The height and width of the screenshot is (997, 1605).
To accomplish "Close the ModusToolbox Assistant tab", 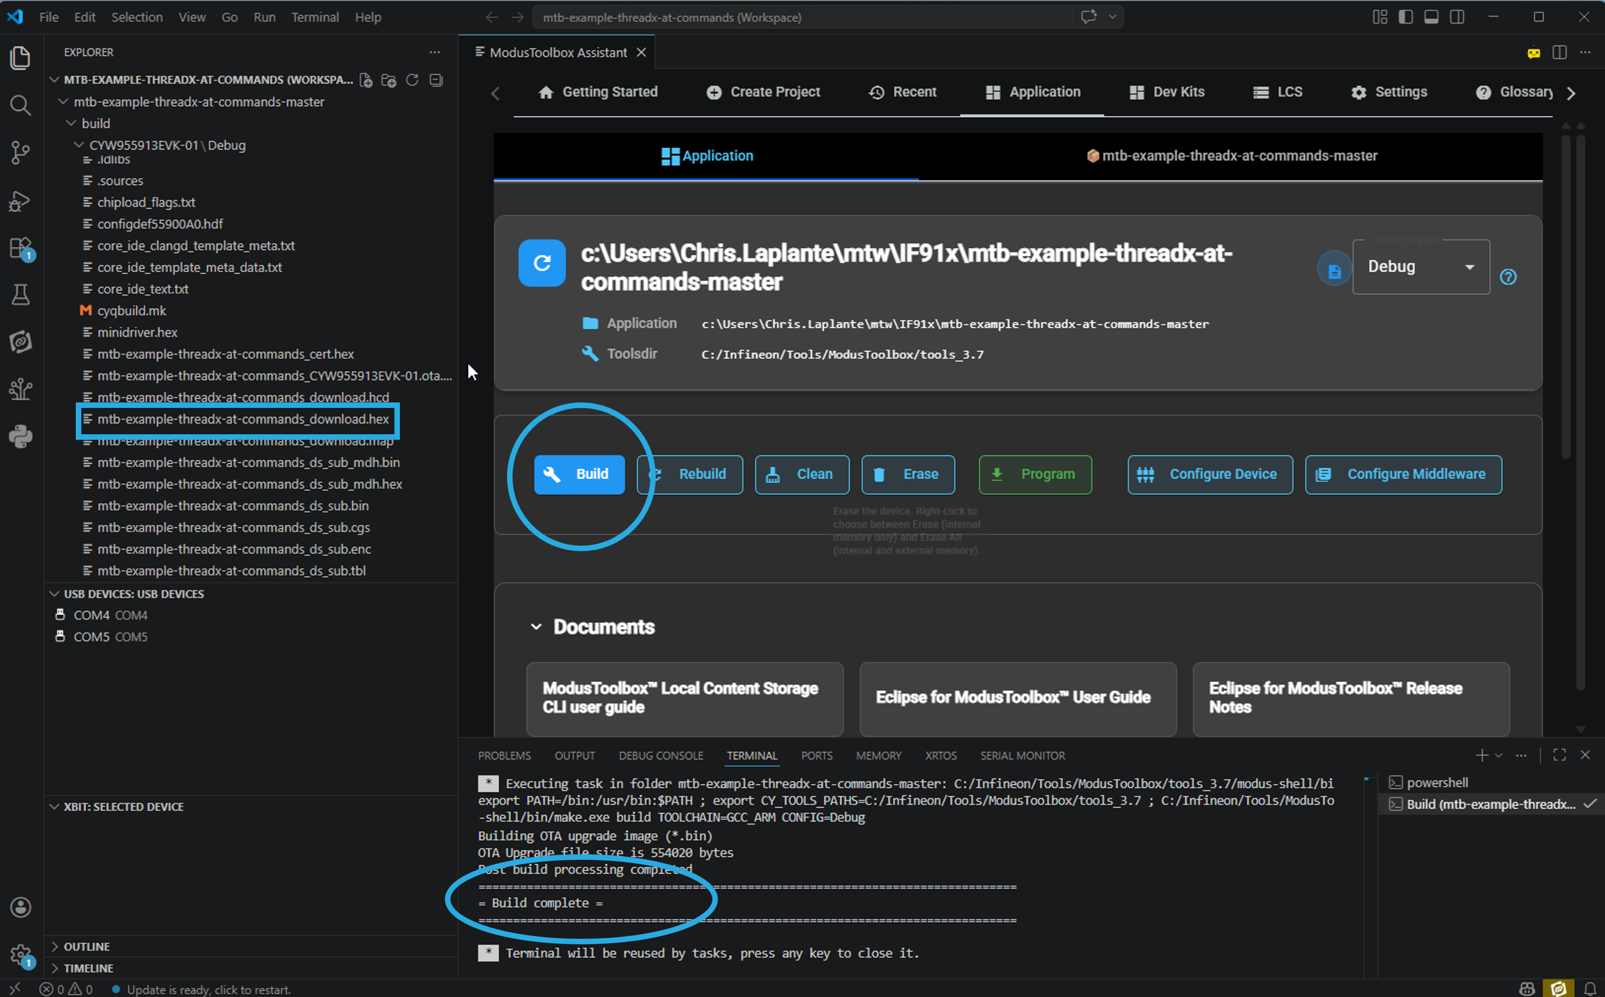I will click(x=641, y=53).
